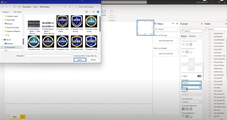Check the DayOfMonth field checkbox
227x120 pixels.
point(210,34)
